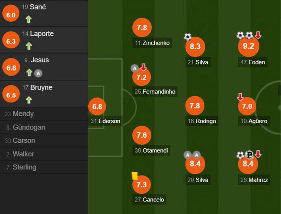Click the penalty icon above Mahrez

coord(249,155)
